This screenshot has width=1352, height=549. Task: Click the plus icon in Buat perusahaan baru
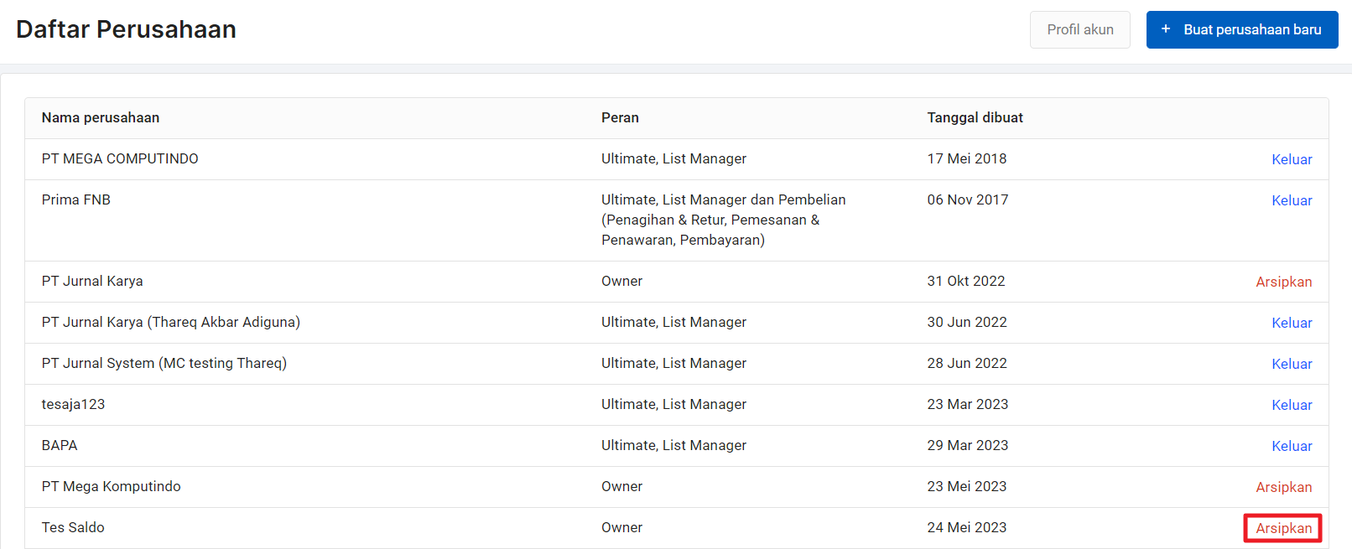[x=1166, y=29]
